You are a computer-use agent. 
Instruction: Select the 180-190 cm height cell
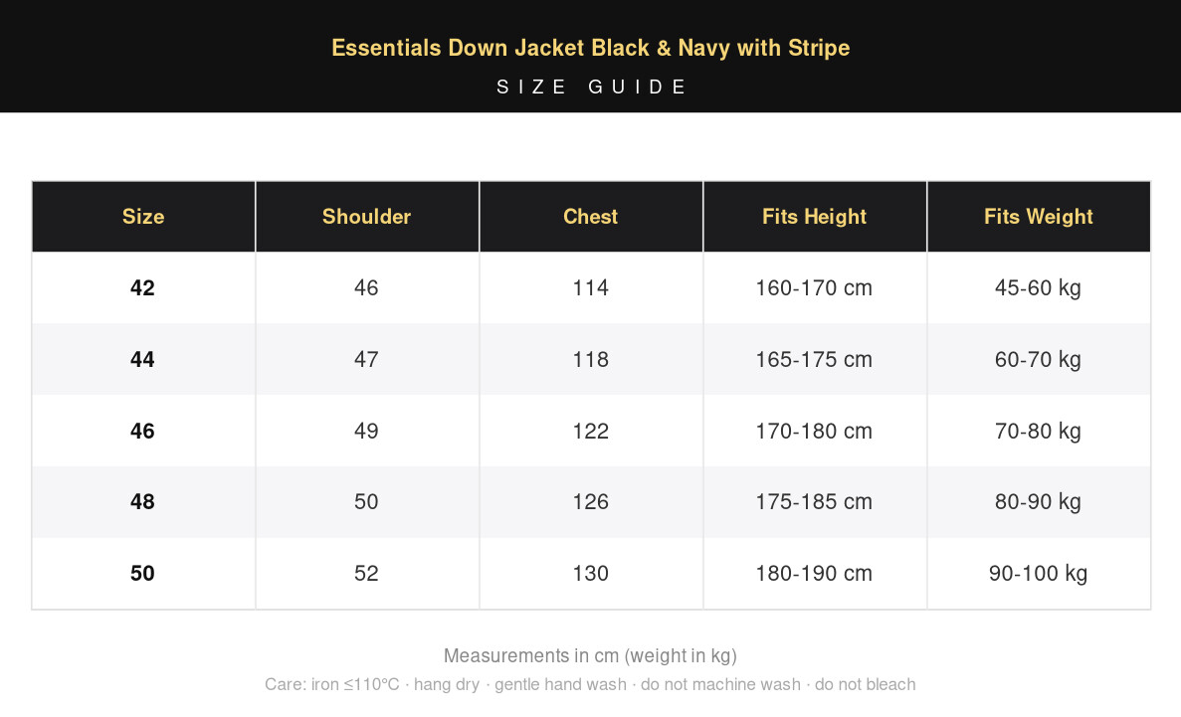tap(814, 573)
